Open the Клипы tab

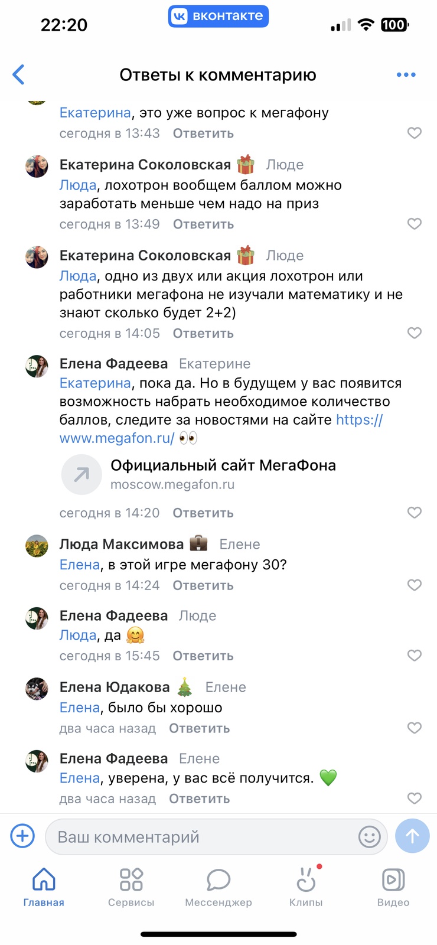(x=306, y=886)
